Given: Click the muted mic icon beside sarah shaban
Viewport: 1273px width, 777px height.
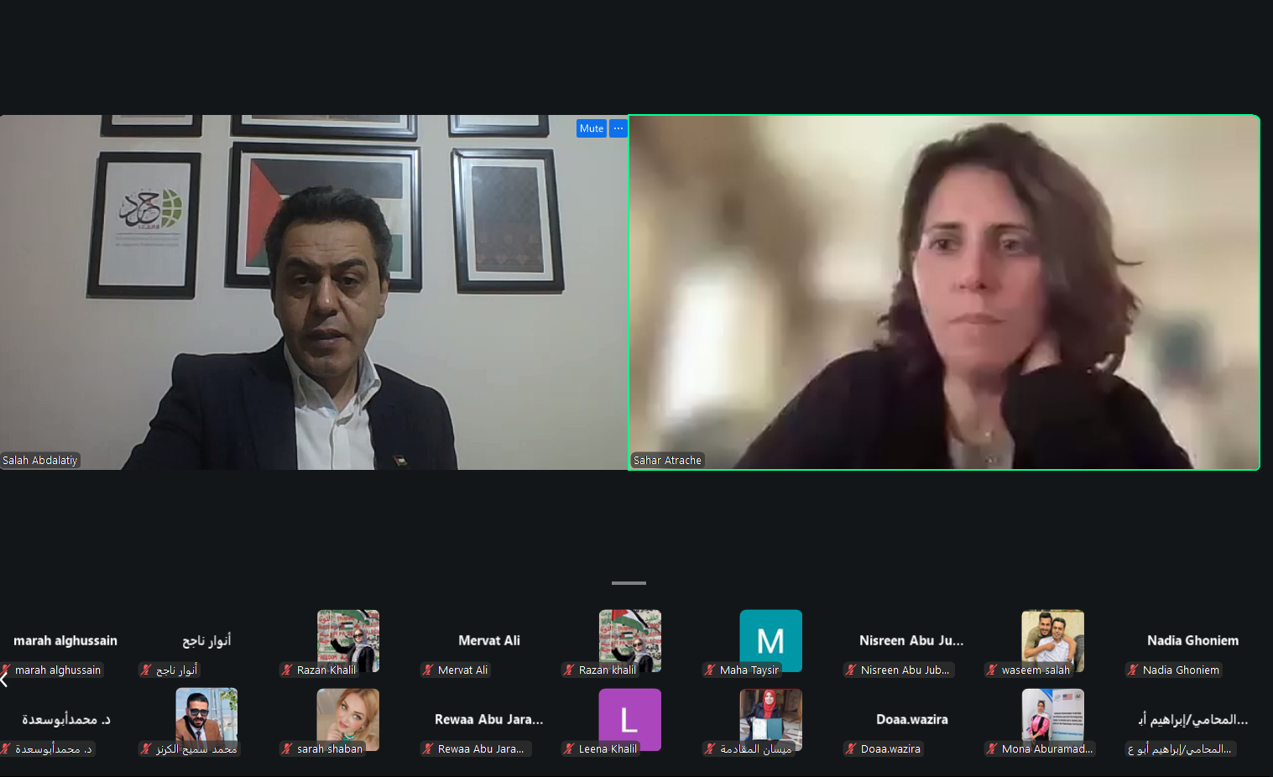Looking at the screenshot, I should click(288, 748).
